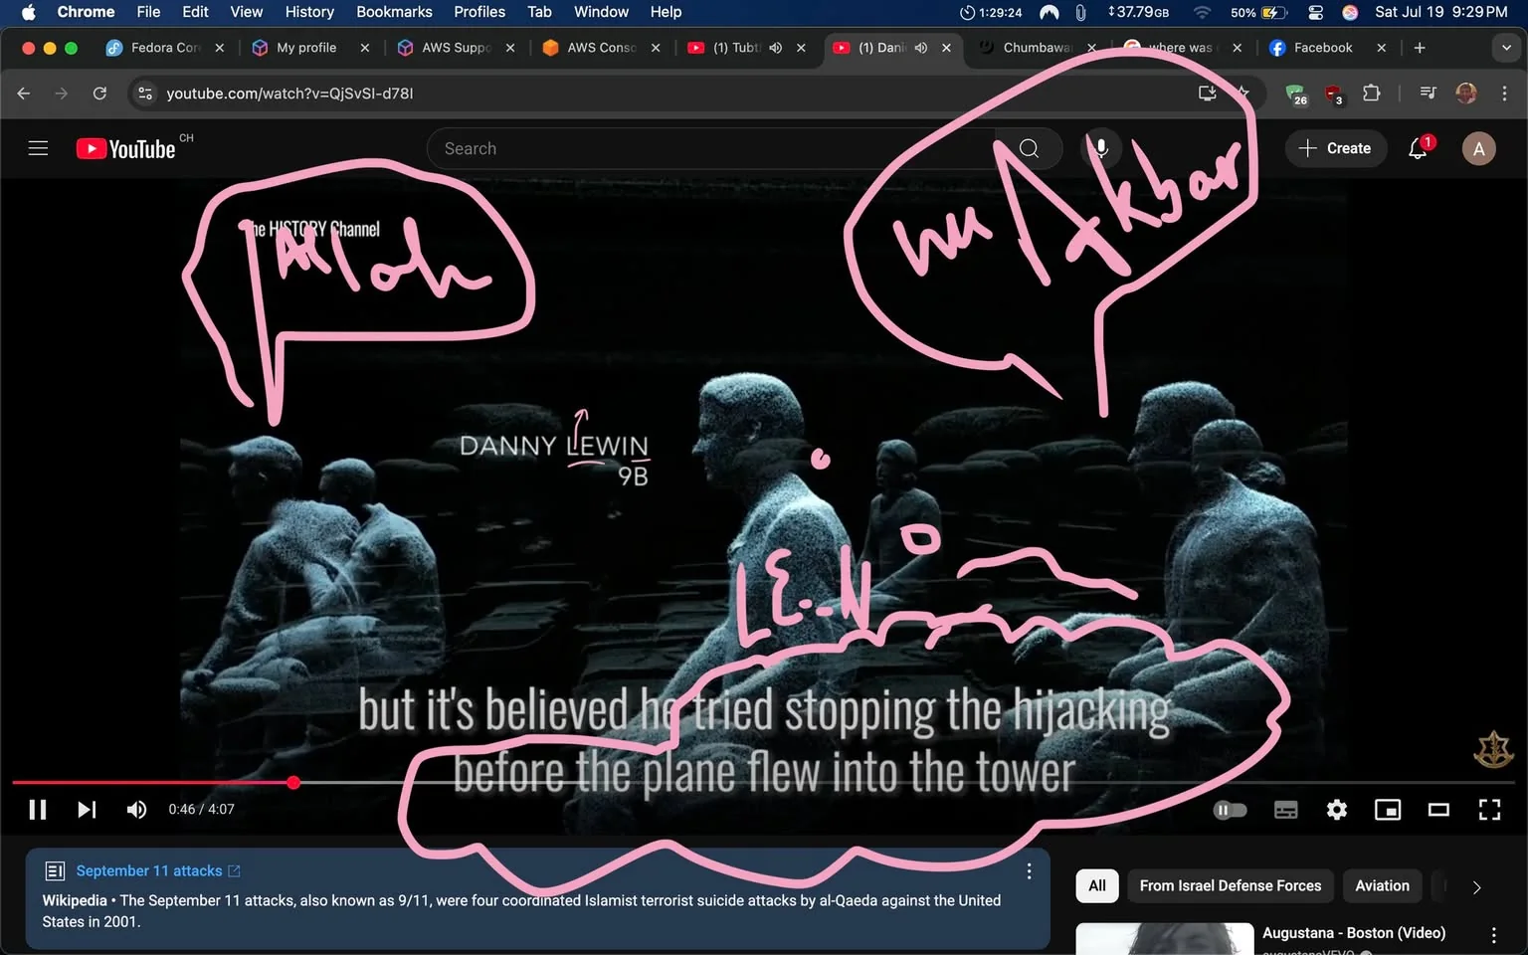The image size is (1528, 955).
Task: Skip to the next video
Action: coord(87,810)
